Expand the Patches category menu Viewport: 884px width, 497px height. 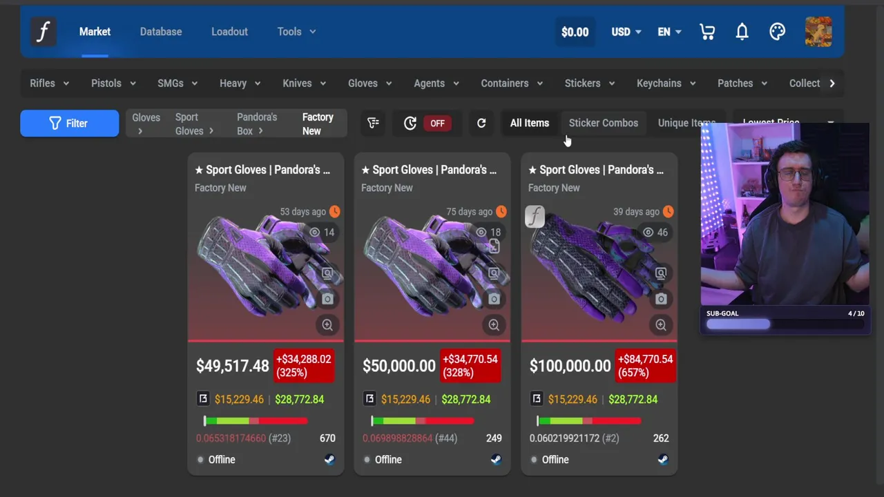coord(742,83)
